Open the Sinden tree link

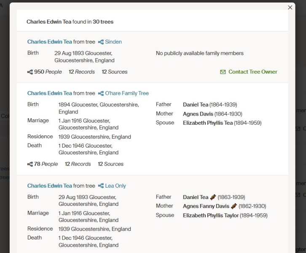pyautogui.click(x=113, y=42)
